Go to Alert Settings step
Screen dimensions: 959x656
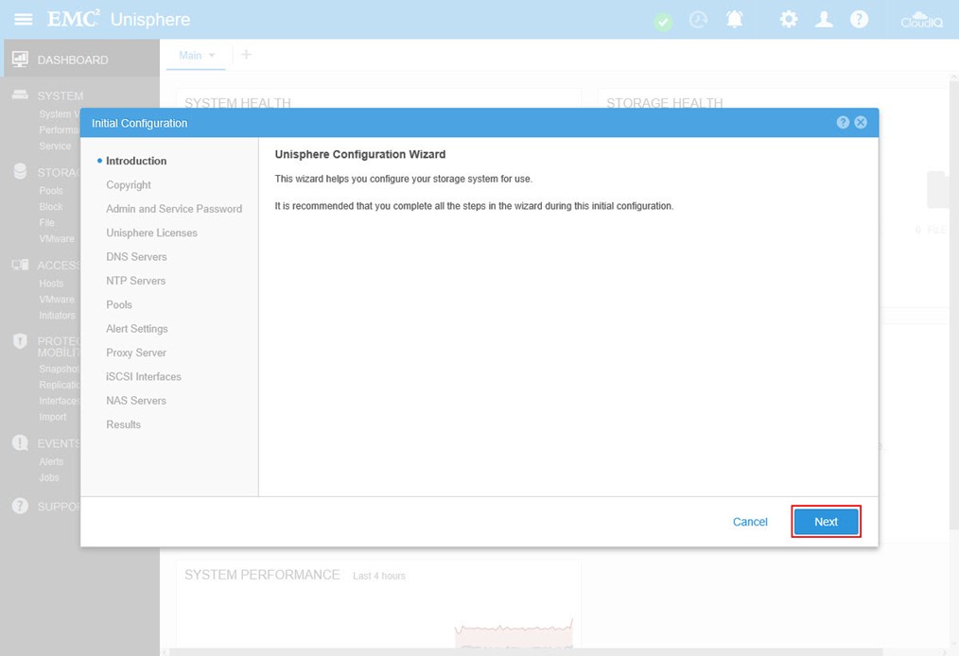(x=137, y=328)
